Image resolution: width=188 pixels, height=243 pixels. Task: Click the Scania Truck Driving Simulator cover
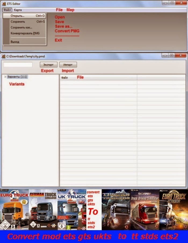pyautogui.click(x=145, y=210)
